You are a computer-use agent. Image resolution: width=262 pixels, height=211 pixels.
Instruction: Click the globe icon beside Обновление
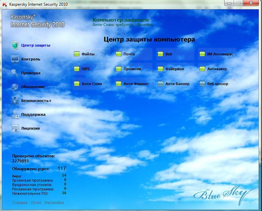tap(15, 87)
